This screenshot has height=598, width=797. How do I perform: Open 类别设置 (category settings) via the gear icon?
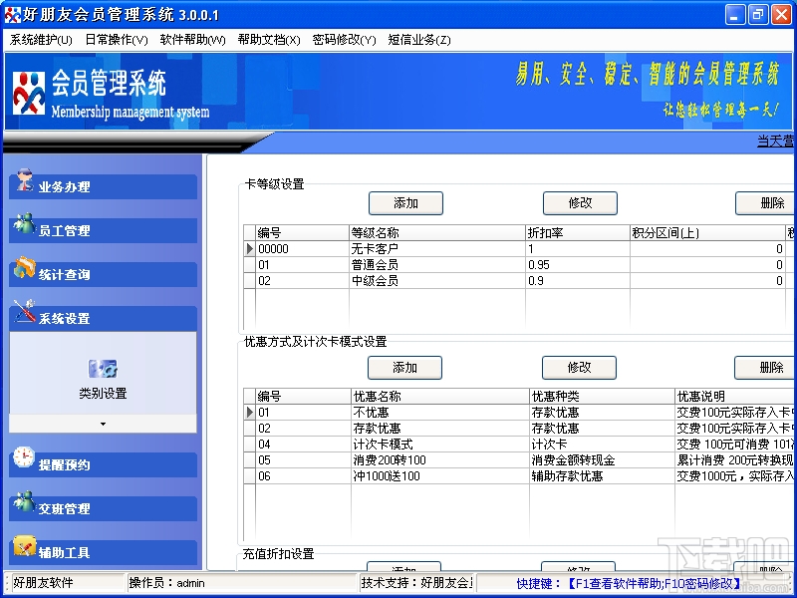pos(103,369)
